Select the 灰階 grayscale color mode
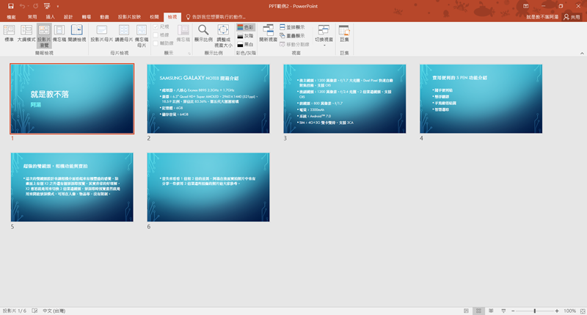This screenshot has width=587, height=315. pyautogui.click(x=245, y=35)
